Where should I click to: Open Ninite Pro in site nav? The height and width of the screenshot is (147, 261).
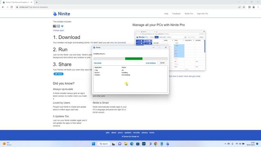[189, 13]
